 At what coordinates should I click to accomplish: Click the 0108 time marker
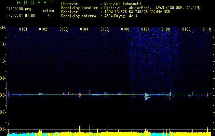[x=166, y=29]
